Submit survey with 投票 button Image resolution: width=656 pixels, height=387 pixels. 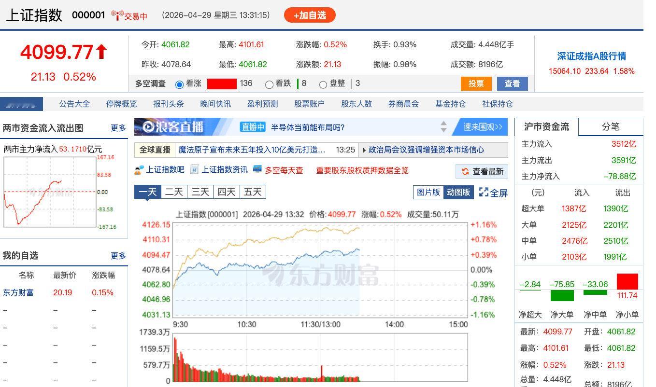point(476,83)
